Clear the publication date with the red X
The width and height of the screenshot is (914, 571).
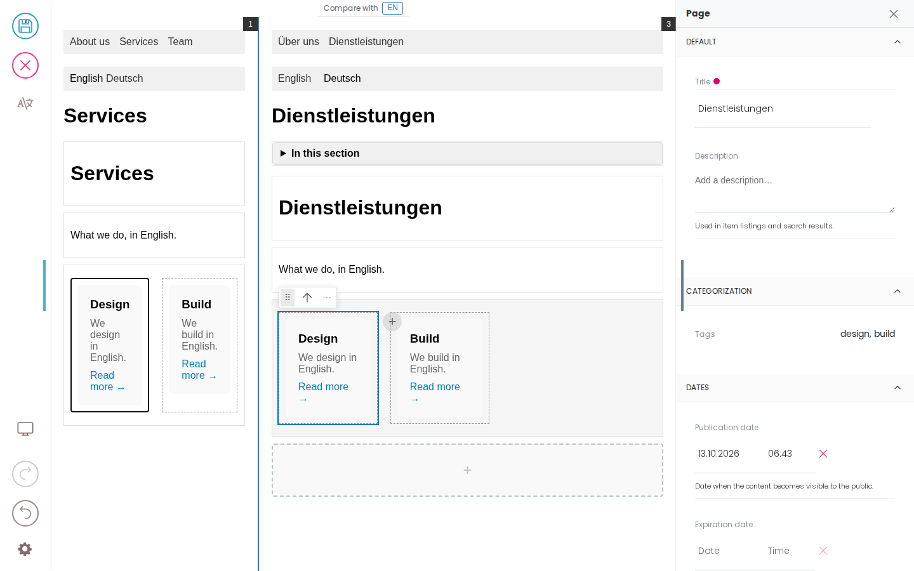(823, 454)
